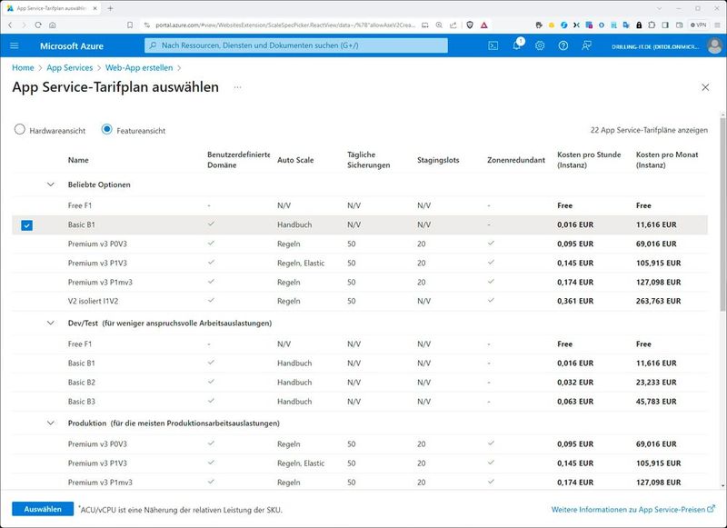Collapse the Dev/Test section

point(50,323)
